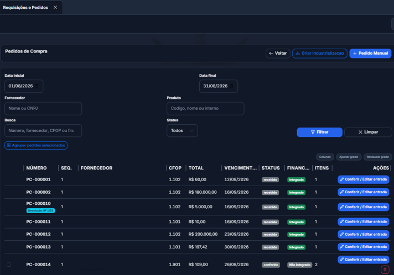
Task: Click the Devolução NF 1/53 badge
Action: pyautogui.click(x=40, y=210)
